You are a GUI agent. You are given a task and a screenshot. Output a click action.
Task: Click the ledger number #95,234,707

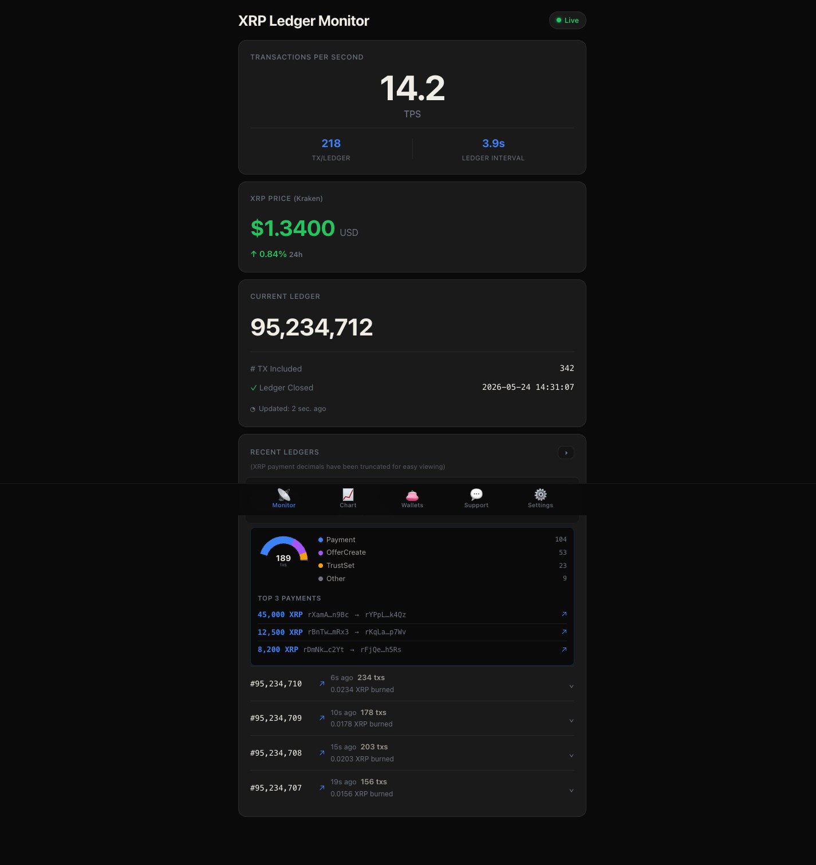[276, 788]
